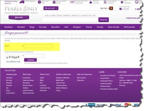The image size is (146, 111).
Task: Click the Search button
Action: [104, 20]
